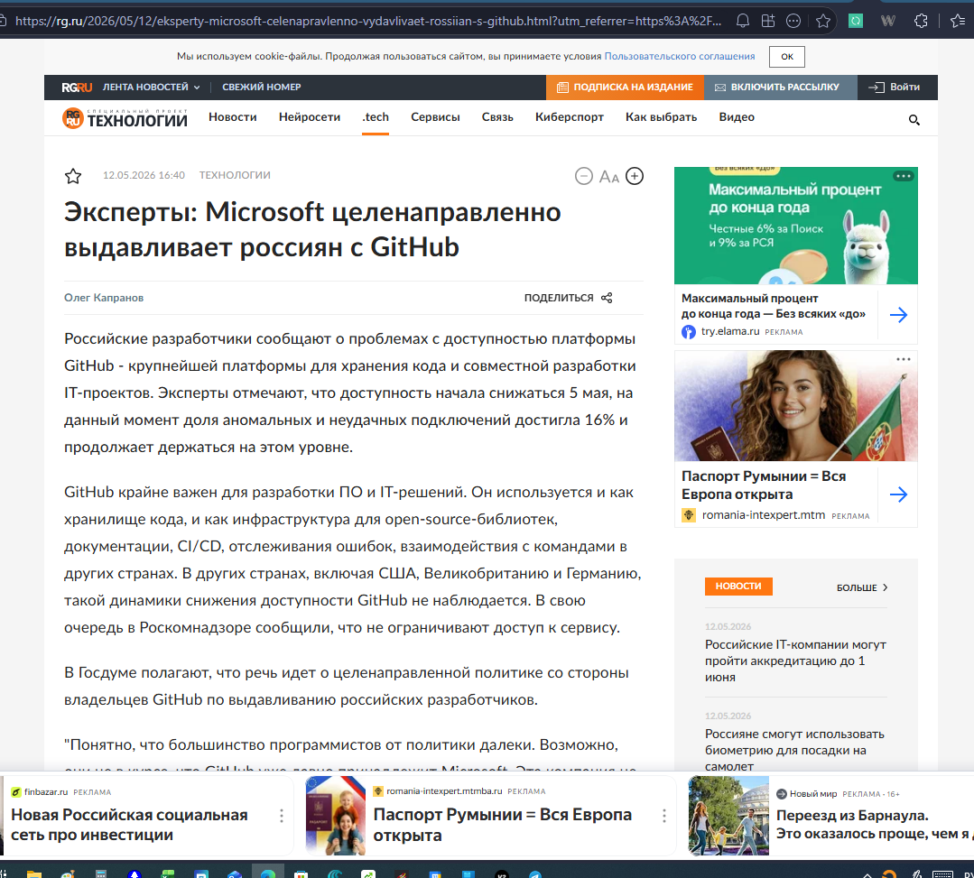Click the notification bell icon in the address bar
The width and height of the screenshot is (974, 878).
point(742,21)
